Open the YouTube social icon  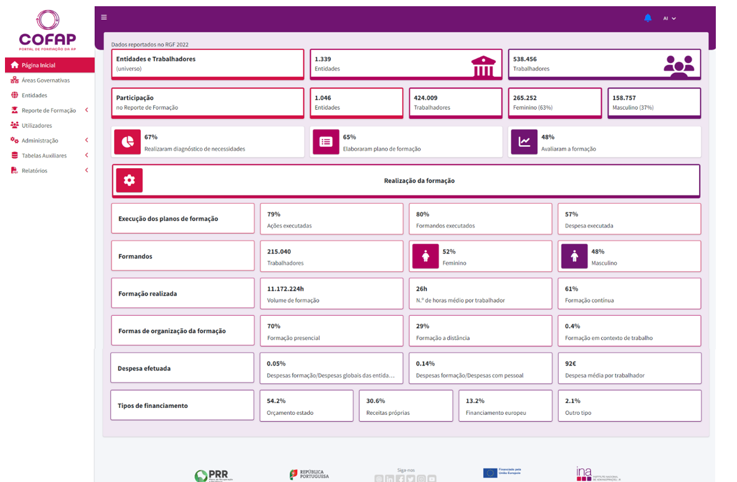(432, 479)
